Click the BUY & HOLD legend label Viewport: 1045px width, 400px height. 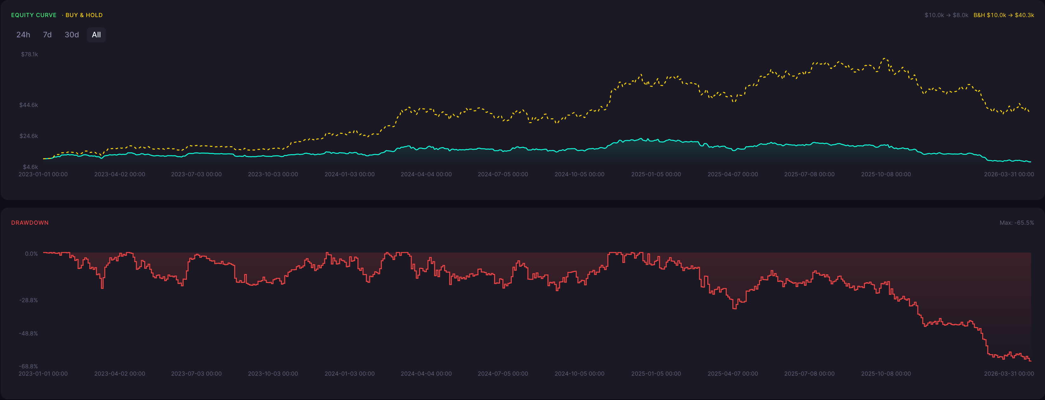[84, 15]
